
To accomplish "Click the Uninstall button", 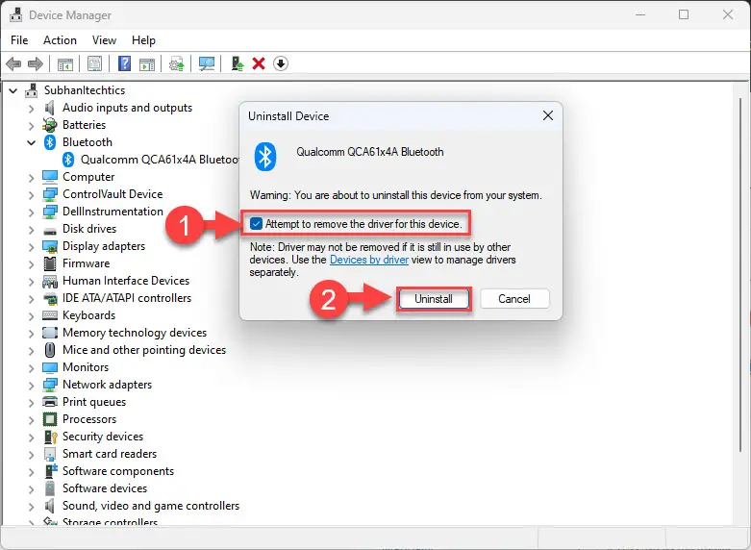I will pyautogui.click(x=433, y=299).
